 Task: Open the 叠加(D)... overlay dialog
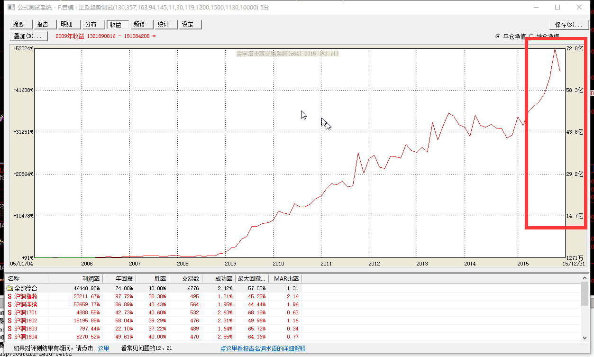click(28, 36)
